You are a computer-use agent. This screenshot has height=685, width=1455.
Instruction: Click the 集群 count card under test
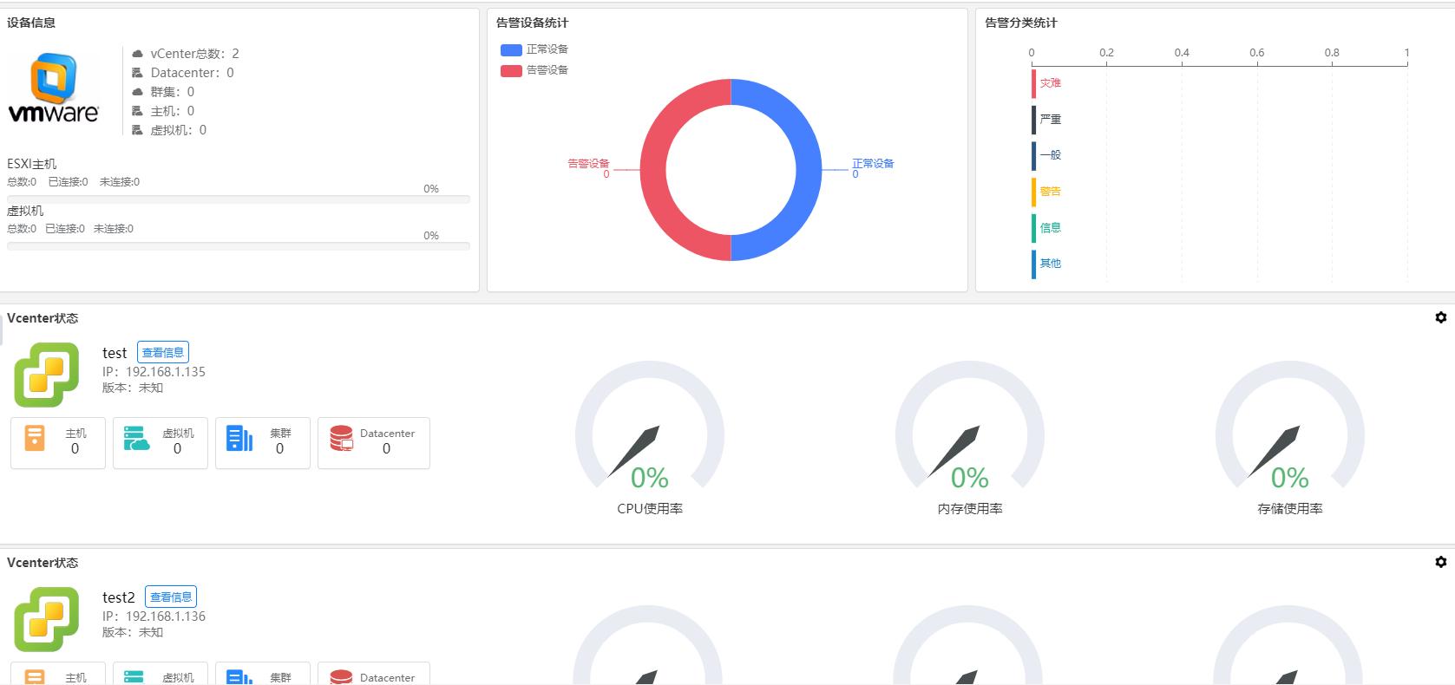coord(263,443)
